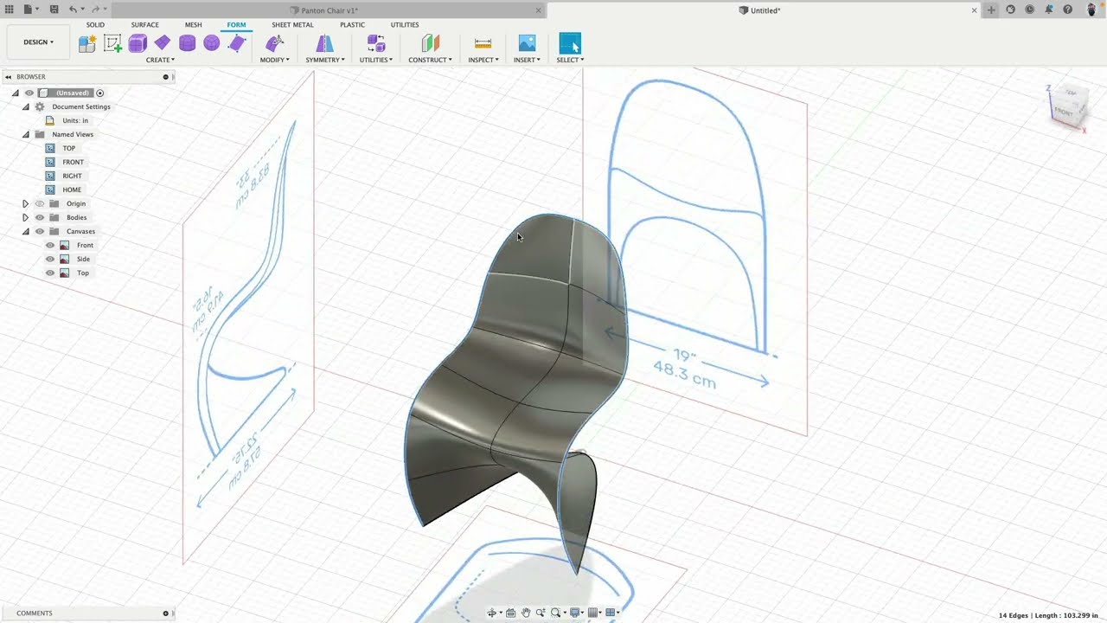Switch to the SOLID tab
This screenshot has height=623, width=1107.
pos(95,24)
